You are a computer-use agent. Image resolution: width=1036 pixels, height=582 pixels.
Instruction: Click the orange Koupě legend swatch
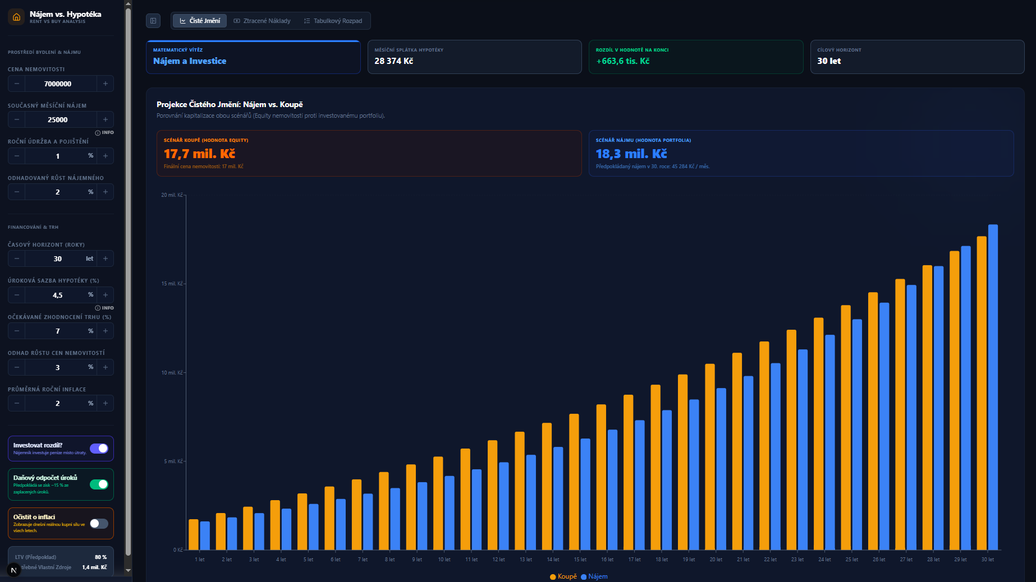(x=552, y=576)
